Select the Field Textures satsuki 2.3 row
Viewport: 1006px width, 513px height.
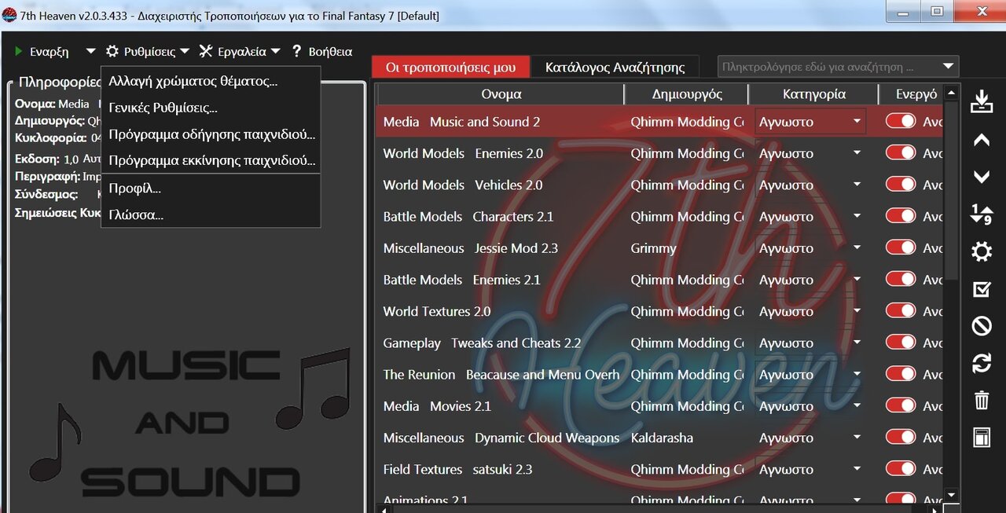(x=660, y=469)
